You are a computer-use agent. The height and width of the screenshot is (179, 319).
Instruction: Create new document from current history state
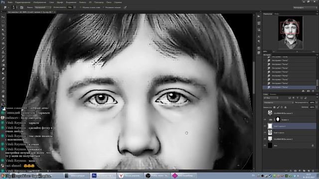[303, 91]
